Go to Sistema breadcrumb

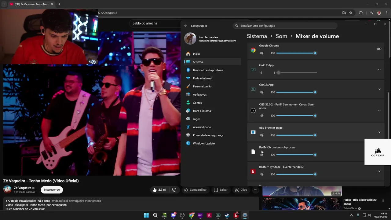257,36
